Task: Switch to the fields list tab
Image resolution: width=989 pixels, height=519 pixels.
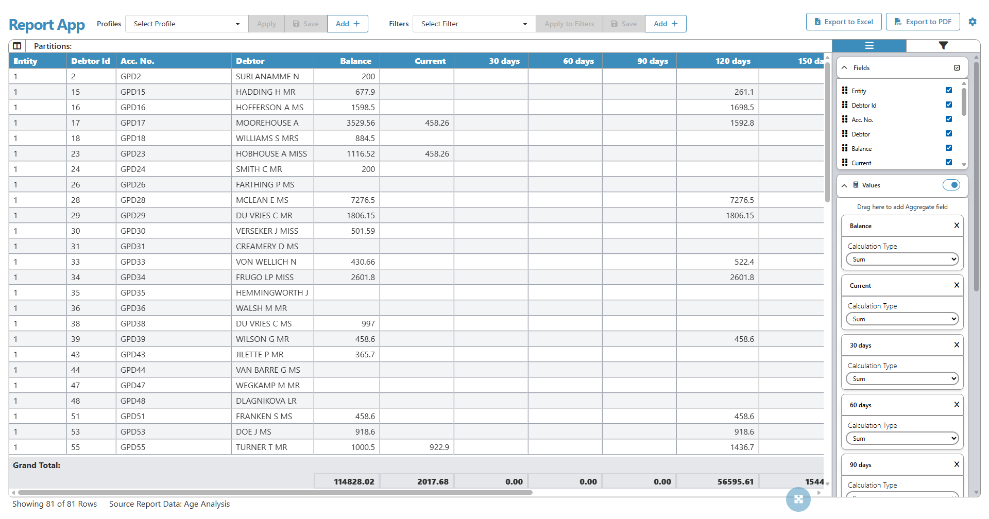Action: point(869,46)
